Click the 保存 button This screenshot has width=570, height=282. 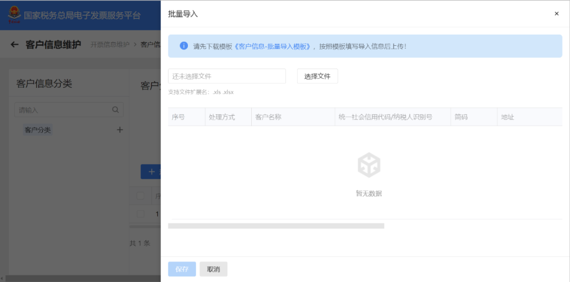(182, 269)
